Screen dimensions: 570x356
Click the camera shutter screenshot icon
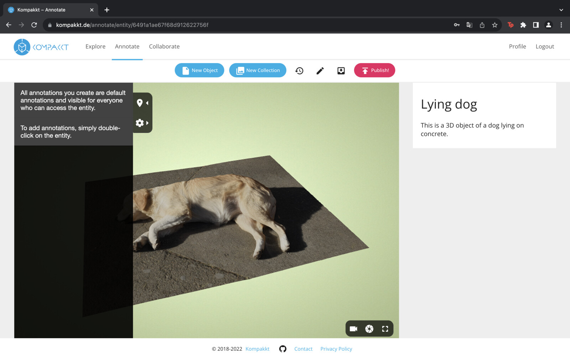coord(369,329)
